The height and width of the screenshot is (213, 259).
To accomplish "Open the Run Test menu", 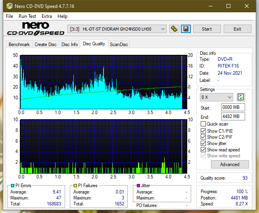I will [27, 16].
